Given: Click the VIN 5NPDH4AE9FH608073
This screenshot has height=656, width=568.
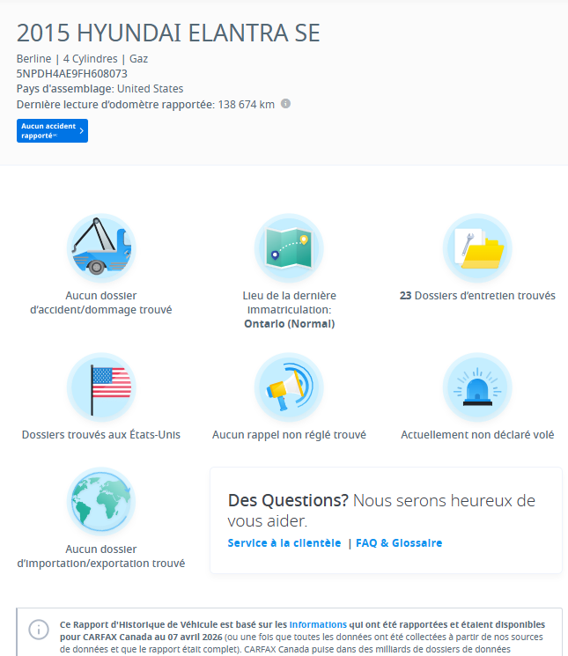Looking at the screenshot, I should pos(72,74).
